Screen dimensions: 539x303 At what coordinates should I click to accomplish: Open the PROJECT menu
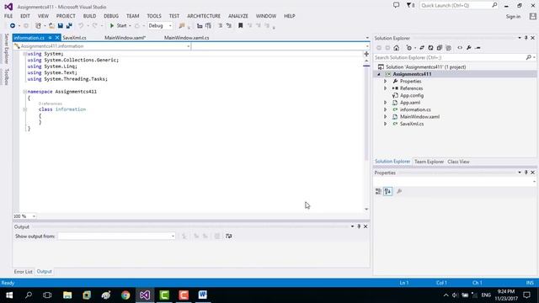tap(66, 16)
